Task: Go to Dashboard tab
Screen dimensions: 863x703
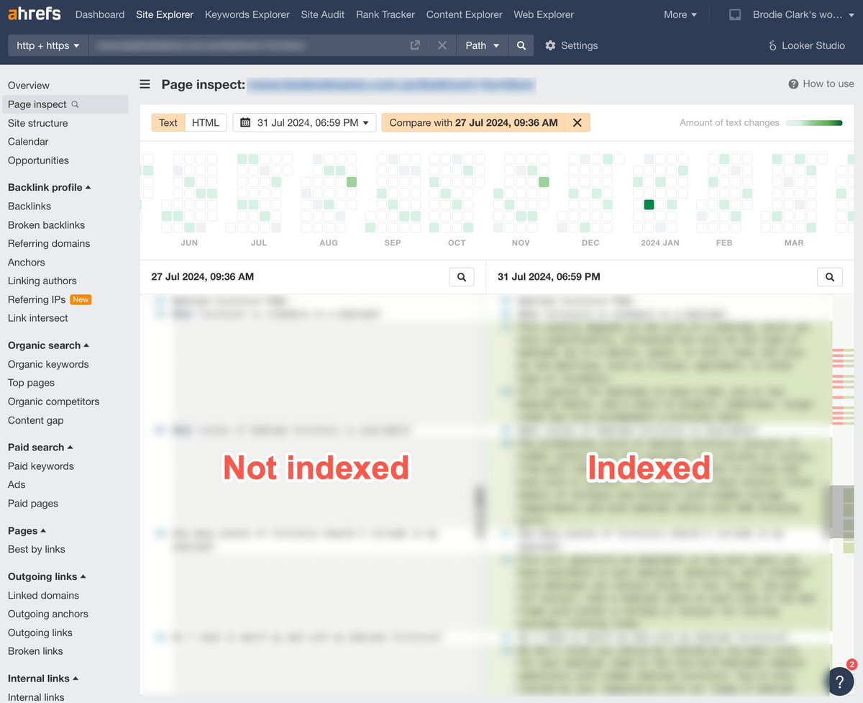Action: coord(99,14)
